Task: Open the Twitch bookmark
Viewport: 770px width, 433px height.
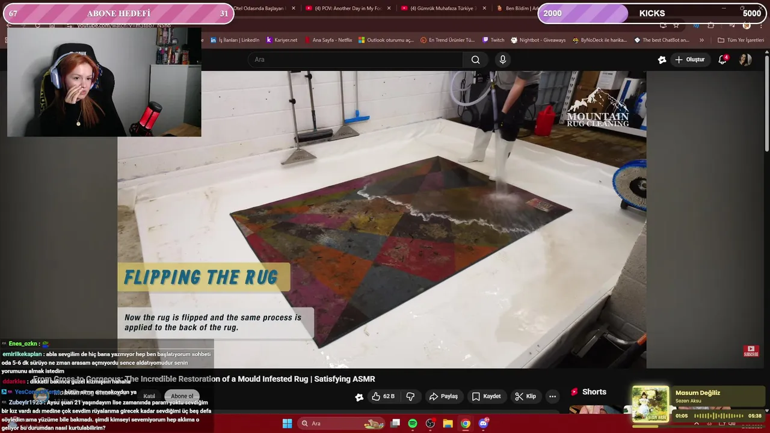Action: tap(493, 40)
